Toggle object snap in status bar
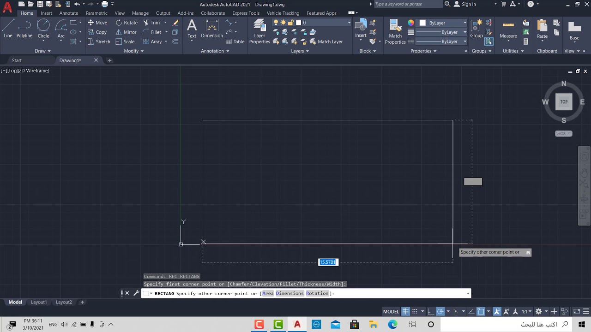This screenshot has width=591, height=332. pyautogui.click(x=481, y=311)
